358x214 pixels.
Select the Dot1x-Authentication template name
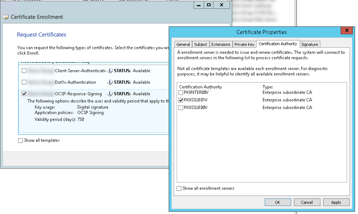76,82
